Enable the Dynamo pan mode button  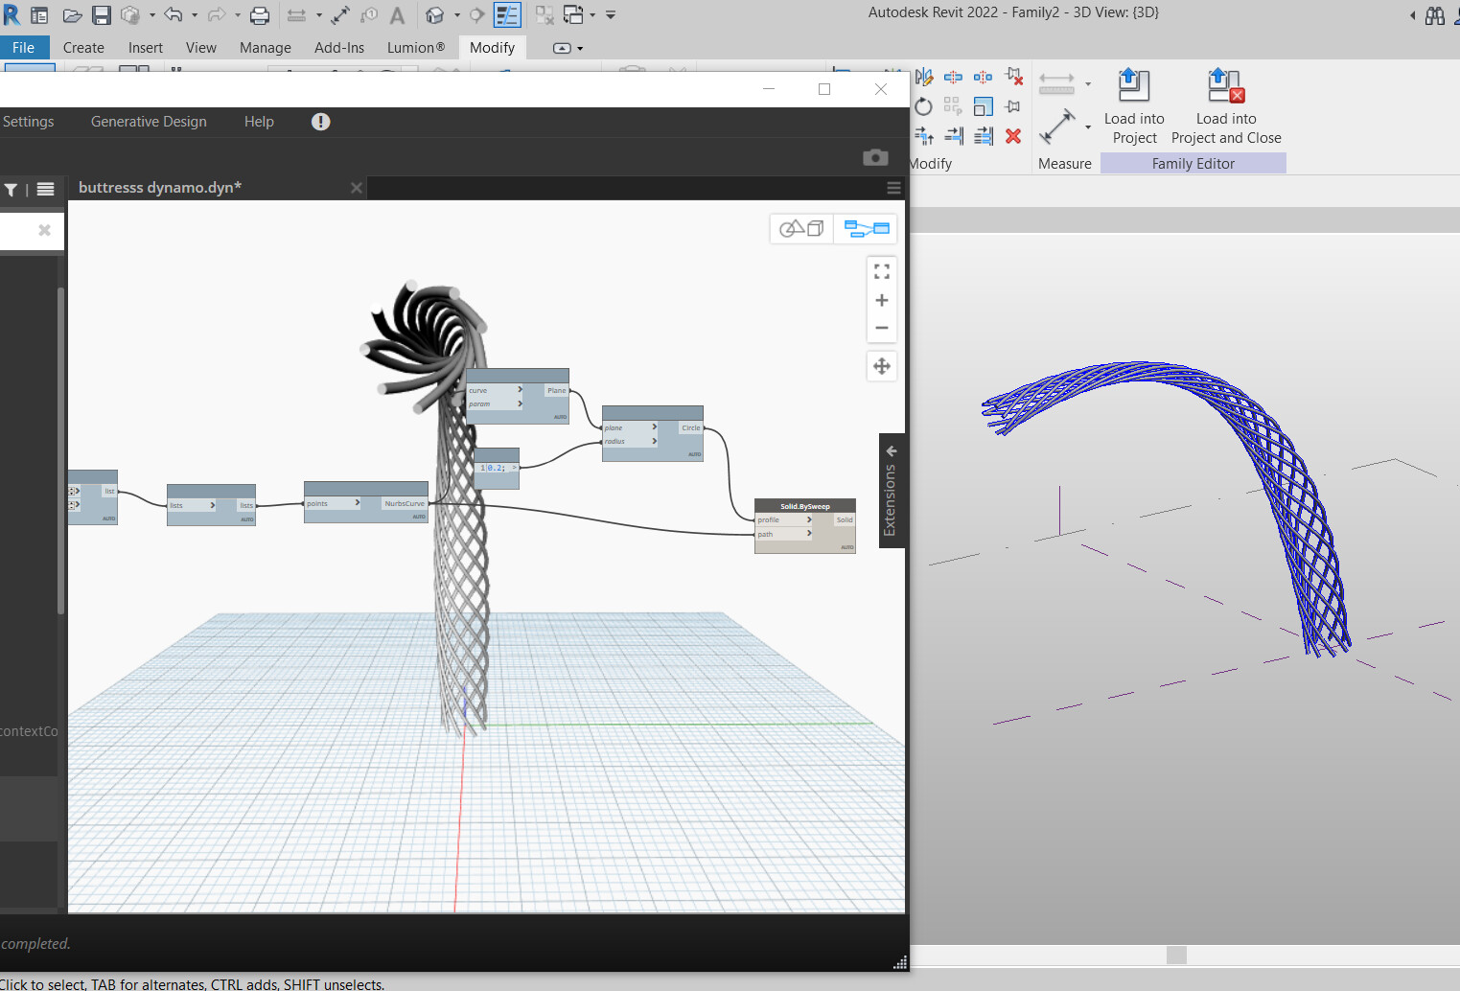[881, 366]
